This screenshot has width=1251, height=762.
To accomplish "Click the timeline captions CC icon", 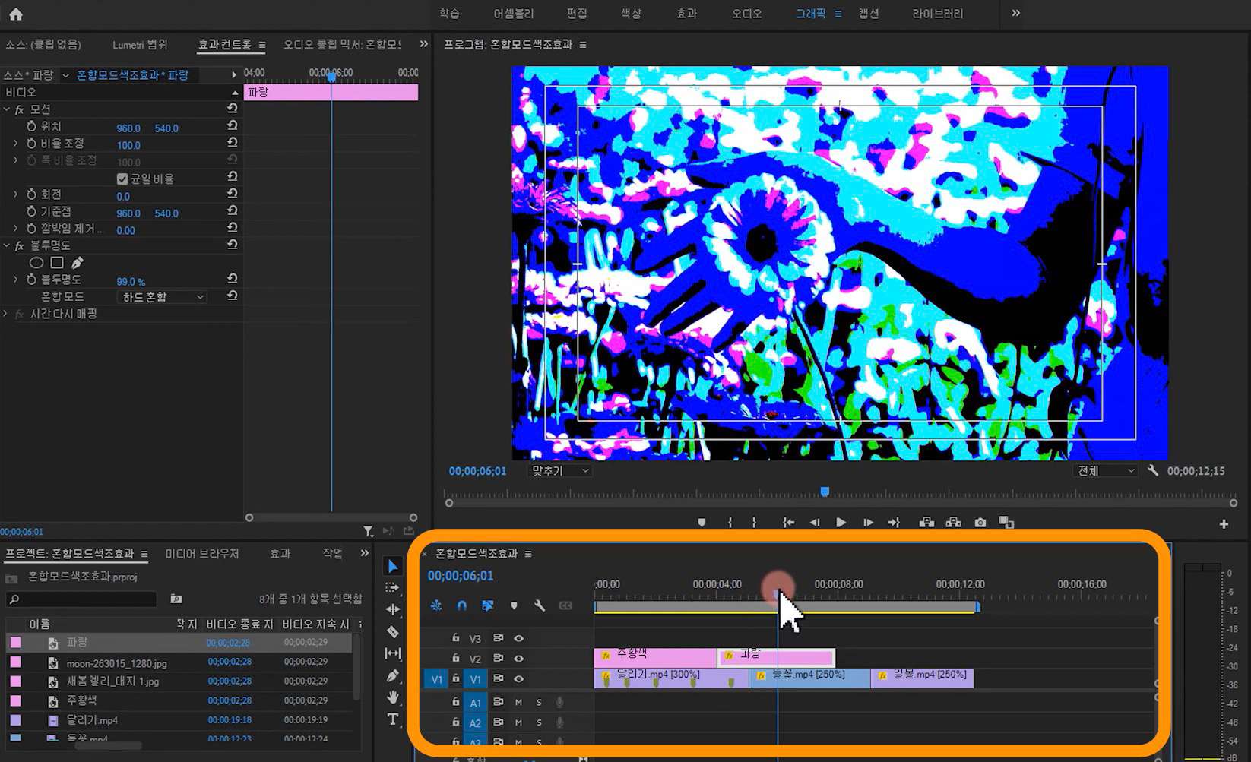I will (x=565, y=605).
